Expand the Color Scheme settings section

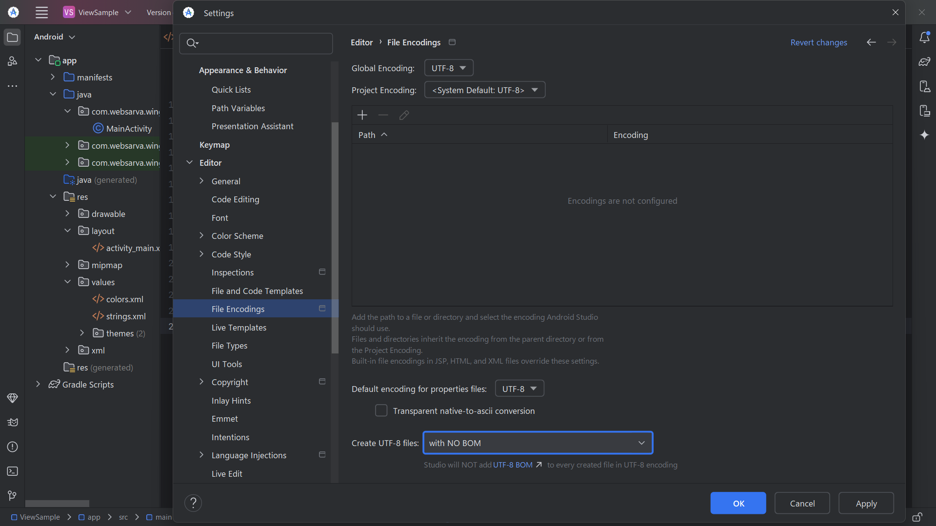(x=201, y=235)
